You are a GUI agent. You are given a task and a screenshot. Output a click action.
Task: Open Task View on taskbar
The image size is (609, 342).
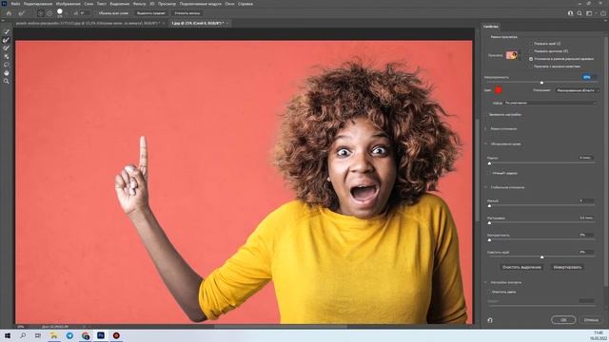38,335
